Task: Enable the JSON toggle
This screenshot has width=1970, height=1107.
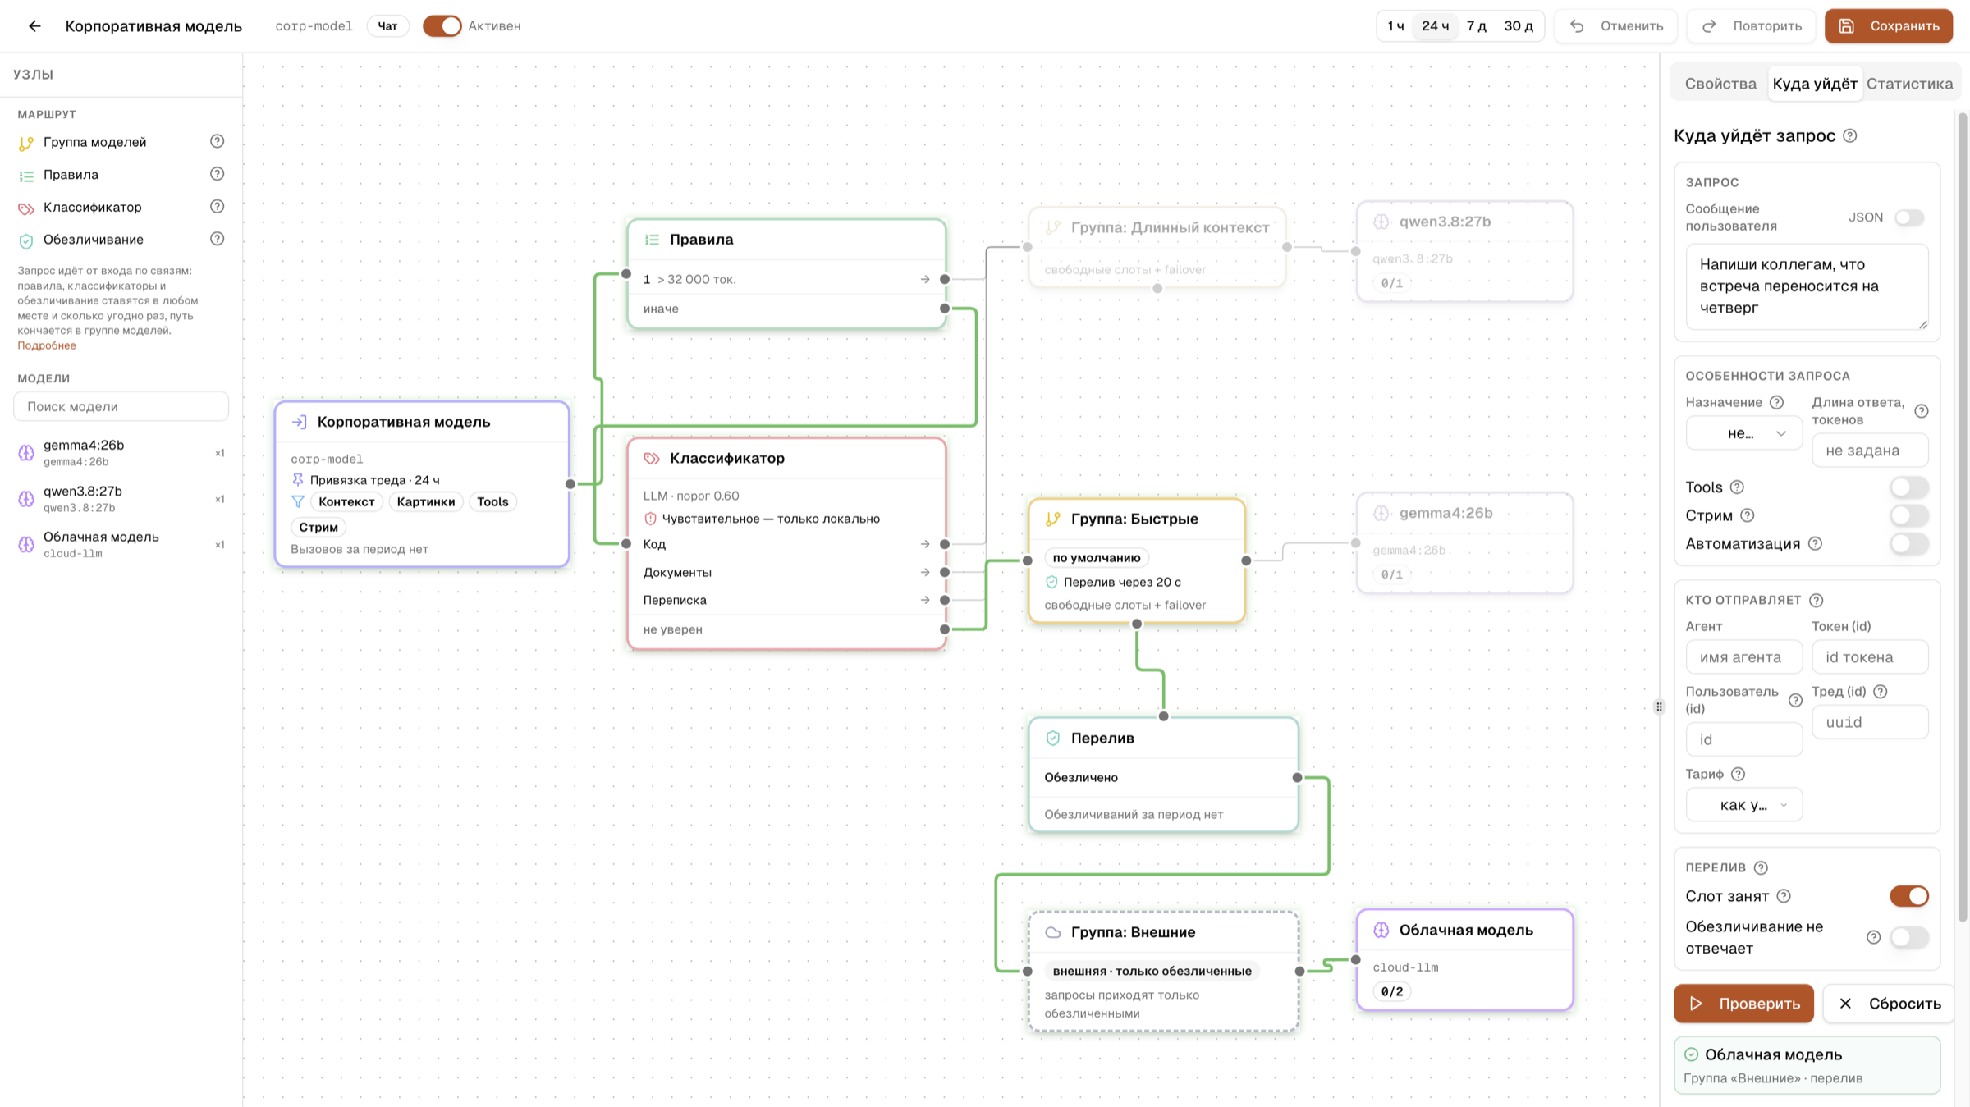Action: (1909, 217)
